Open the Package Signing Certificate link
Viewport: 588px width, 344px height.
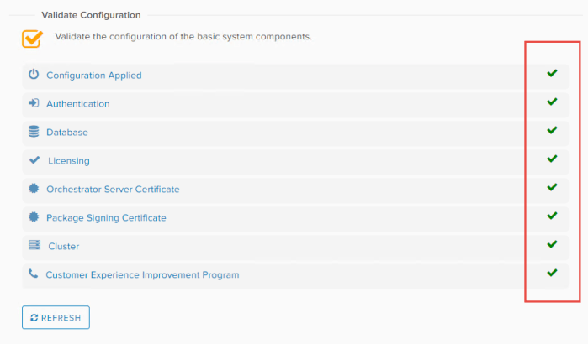point(106,218)
